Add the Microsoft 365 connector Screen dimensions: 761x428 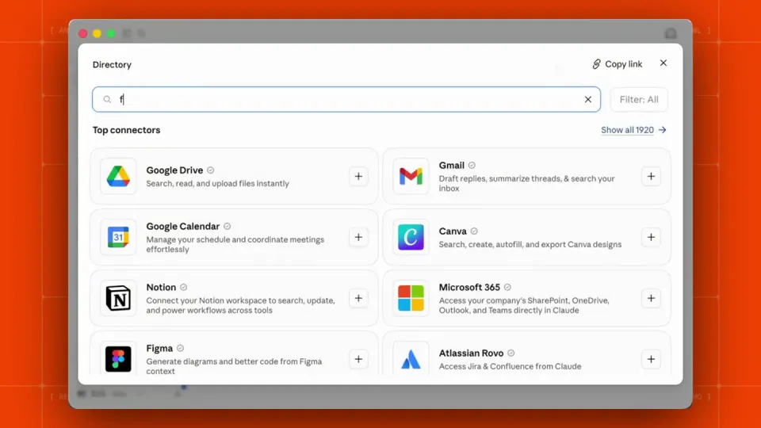651,298
